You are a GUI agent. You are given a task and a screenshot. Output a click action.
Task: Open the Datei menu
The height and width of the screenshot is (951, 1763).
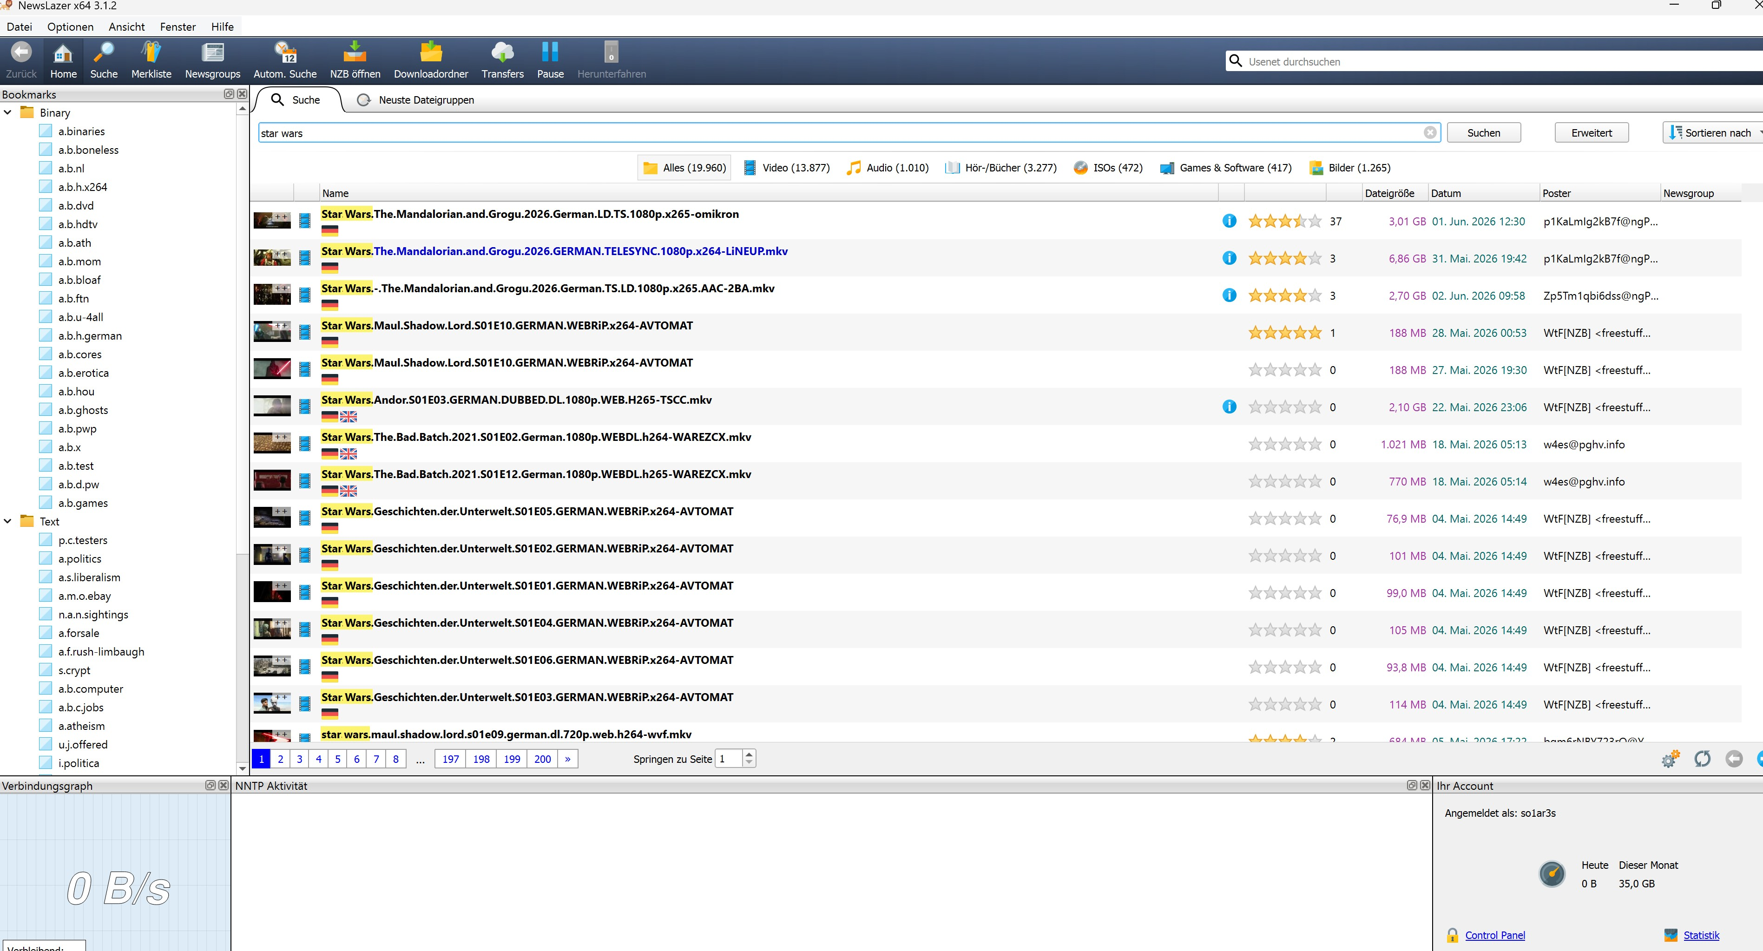[x=19, y=26]
